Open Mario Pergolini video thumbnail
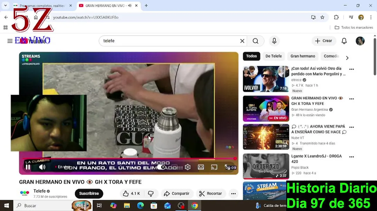Viewport: 377px width, 211px height. tap(266, 79)
